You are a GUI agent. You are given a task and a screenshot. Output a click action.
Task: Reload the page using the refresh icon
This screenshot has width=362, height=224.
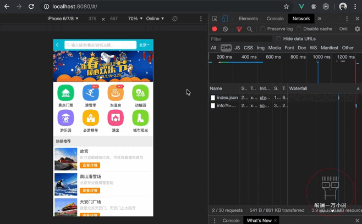31,7
